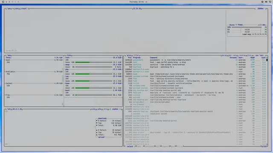Select the nautilus process row

coord(195,65)
